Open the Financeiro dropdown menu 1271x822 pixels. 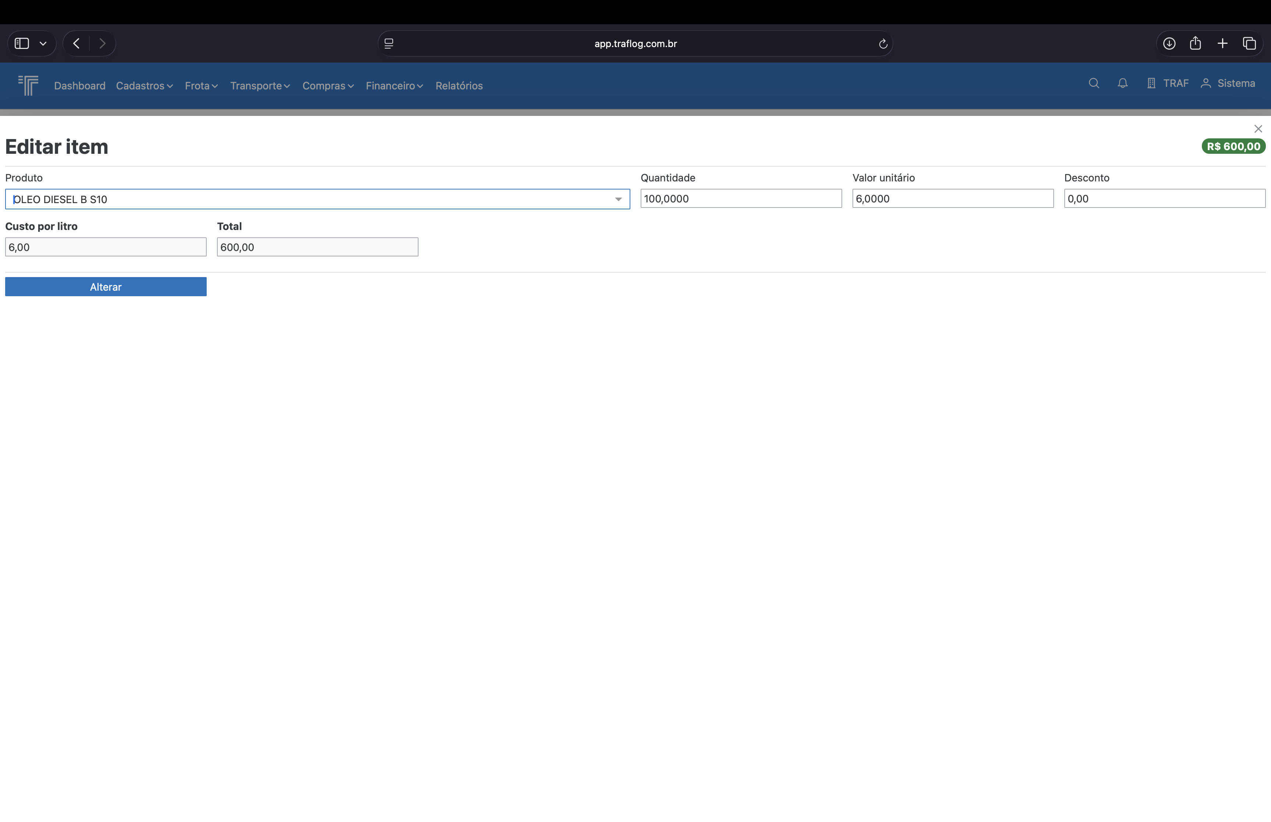pyautogui.click(x=394, y=85)
